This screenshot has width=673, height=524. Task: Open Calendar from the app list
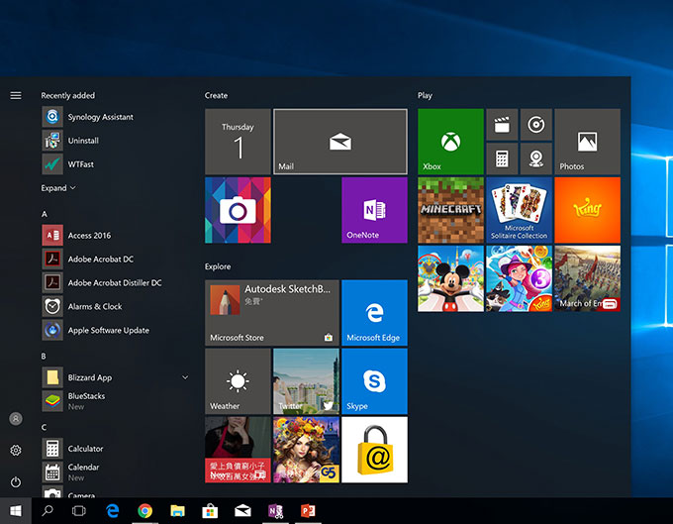point(115,472)
